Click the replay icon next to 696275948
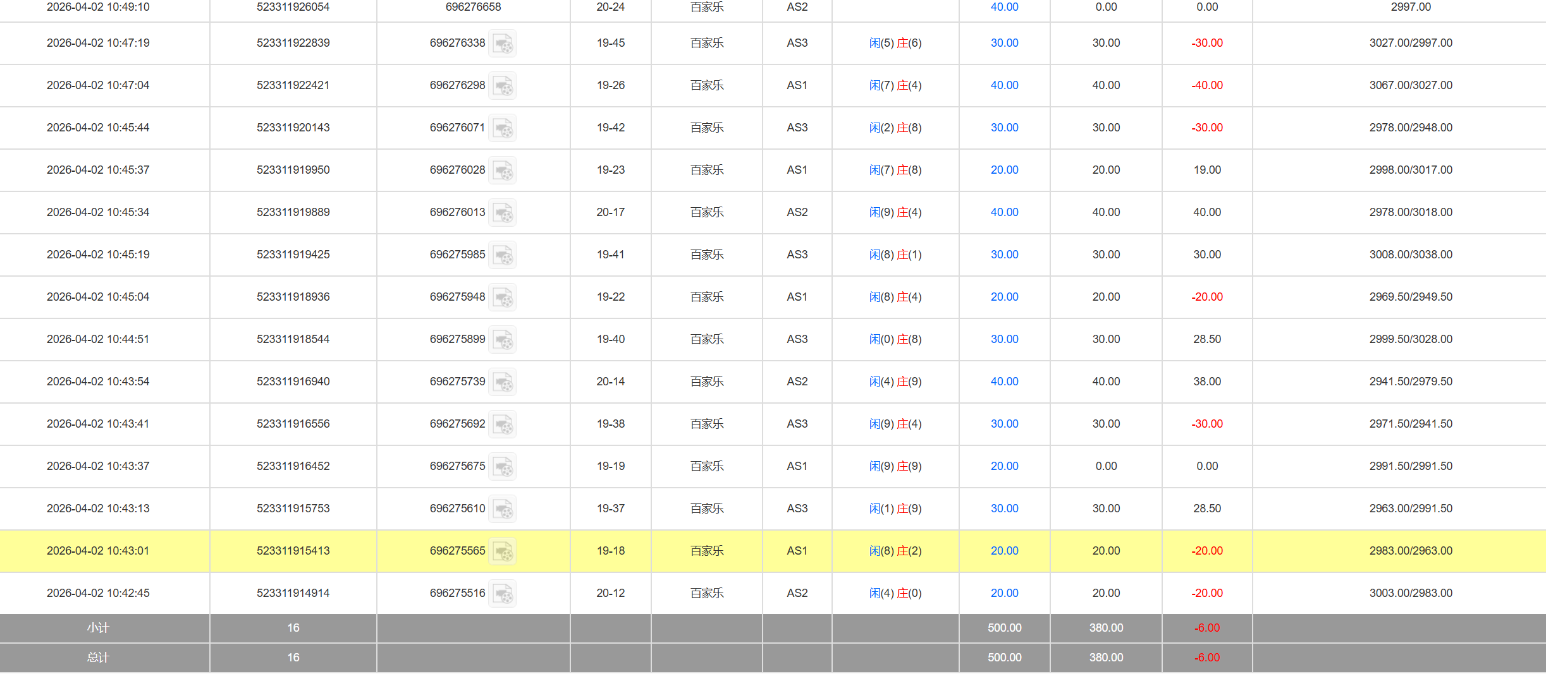The height and width of the screenshot is (674, 1546). click(503, 298)
